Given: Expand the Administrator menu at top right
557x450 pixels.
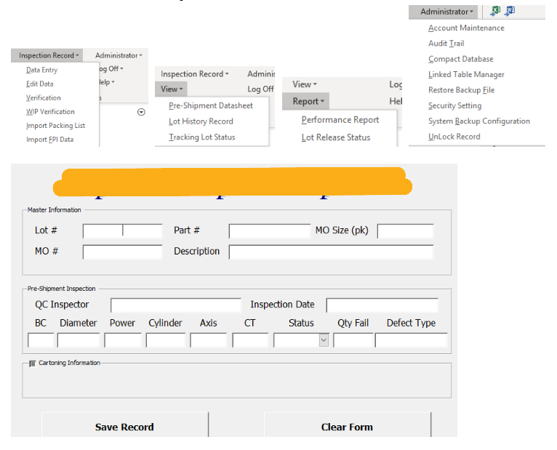Looking at the screenshot, I should (x=447, y=12).
